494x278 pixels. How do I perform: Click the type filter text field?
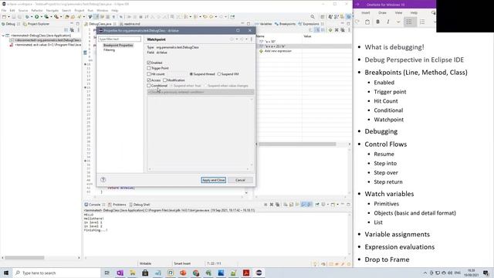coord(120,39)
